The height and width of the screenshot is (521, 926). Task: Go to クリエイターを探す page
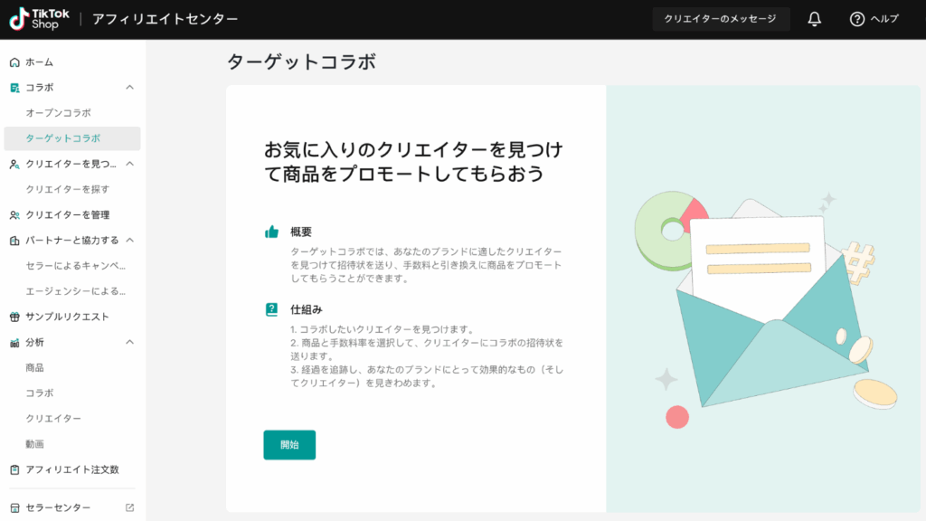click(68, 189)
